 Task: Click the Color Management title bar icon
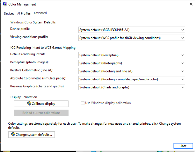coord(5,4)
